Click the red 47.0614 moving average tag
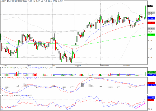This screenshot has width=156, height=111. tap(151, 23)
